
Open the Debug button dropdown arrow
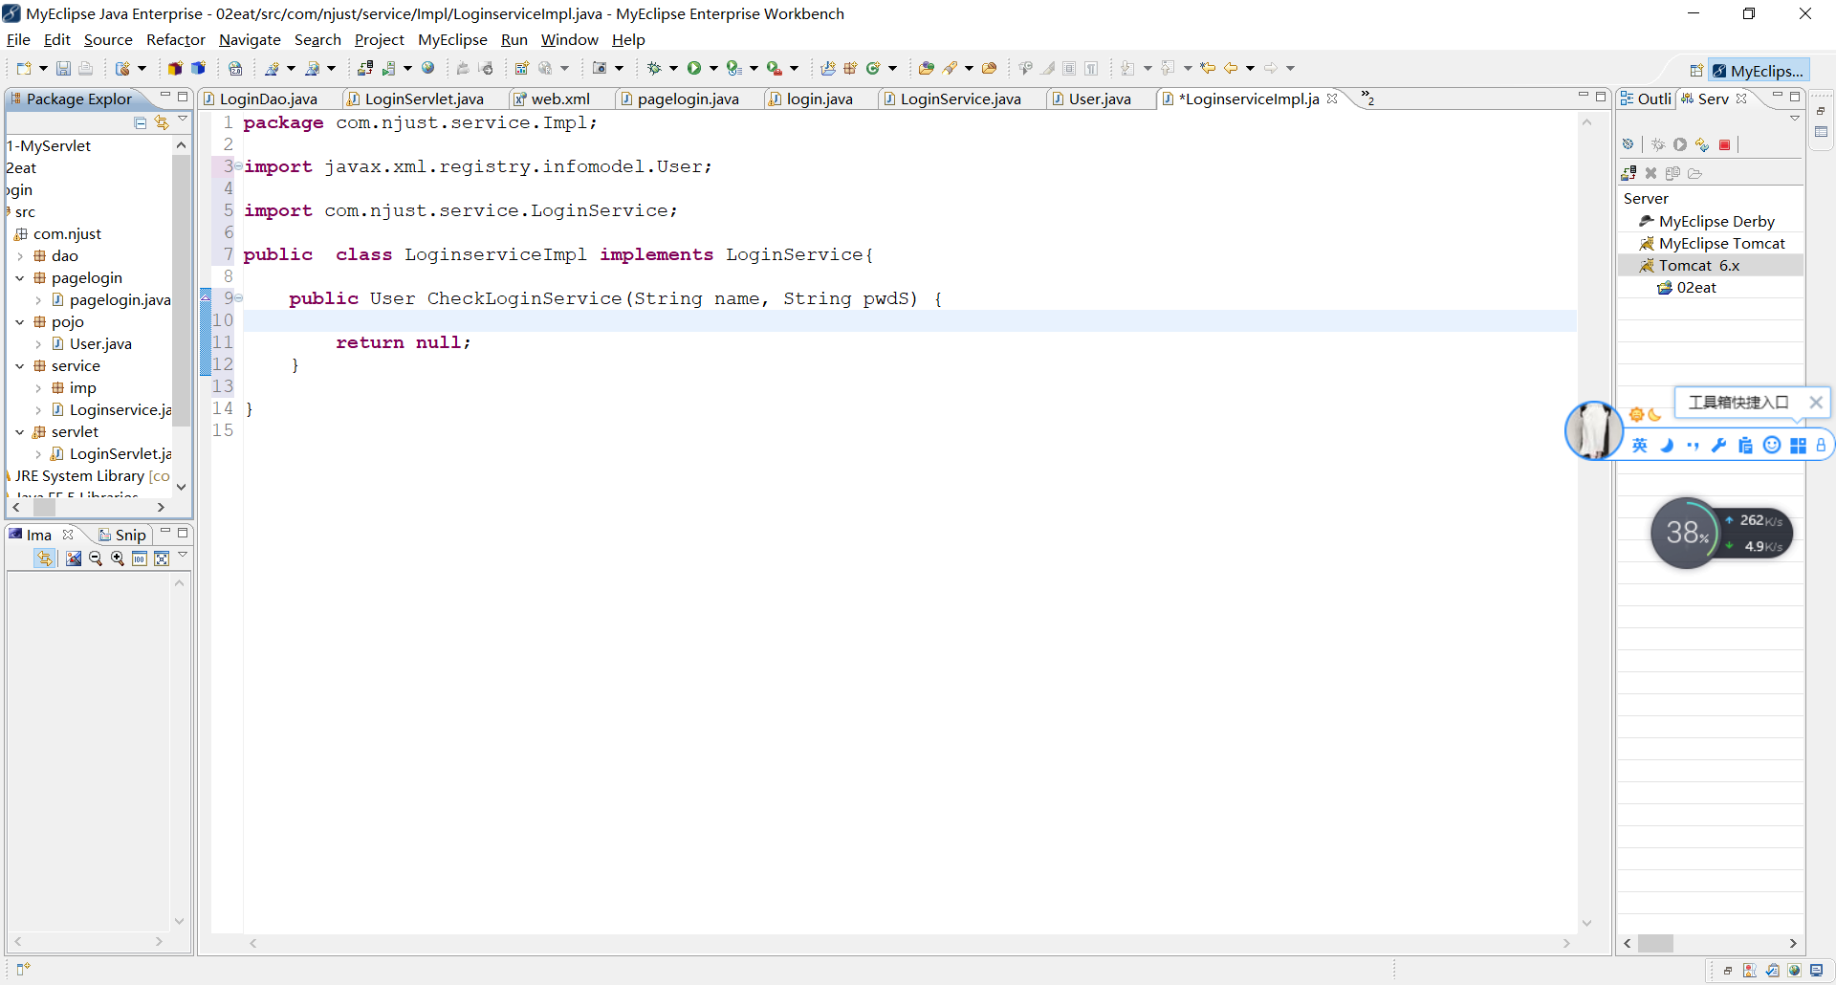(673, 68)
